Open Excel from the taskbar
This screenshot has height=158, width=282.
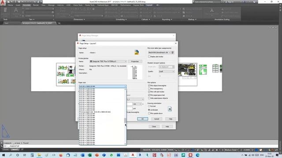(x=89, y=155)
